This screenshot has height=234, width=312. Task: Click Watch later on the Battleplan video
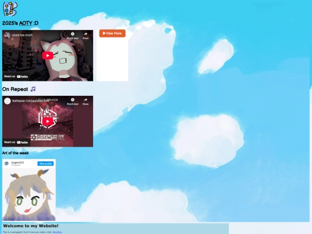72,102
